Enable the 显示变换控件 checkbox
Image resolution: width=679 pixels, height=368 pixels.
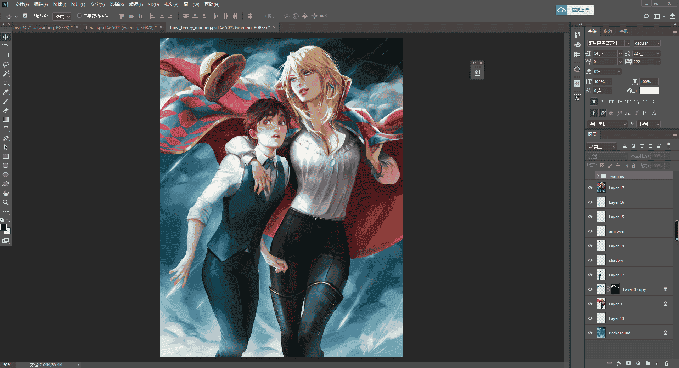79,16
